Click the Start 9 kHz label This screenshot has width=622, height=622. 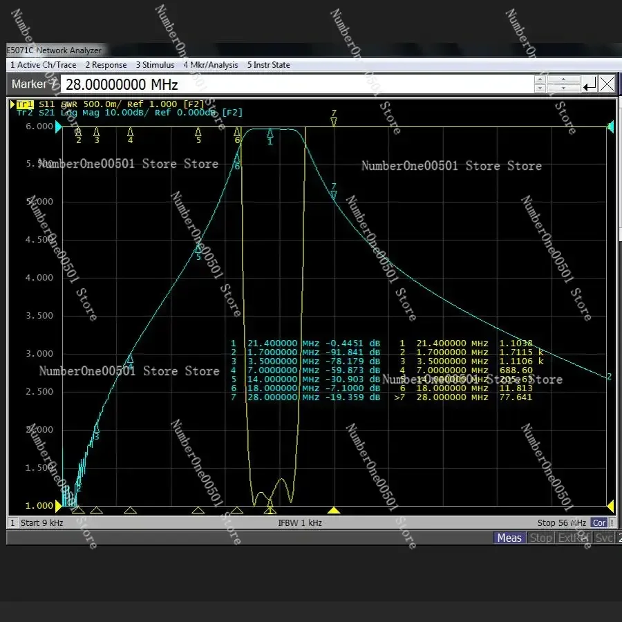point(41,523)
